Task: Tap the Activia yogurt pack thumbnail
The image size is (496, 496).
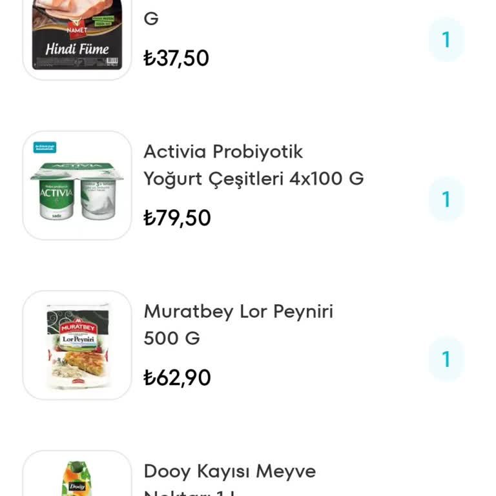Action: (77, 186)
